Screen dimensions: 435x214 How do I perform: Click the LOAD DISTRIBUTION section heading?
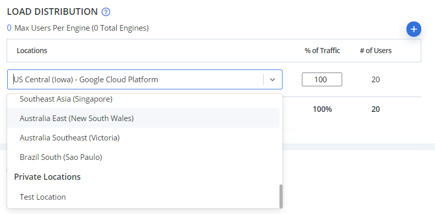52,11
